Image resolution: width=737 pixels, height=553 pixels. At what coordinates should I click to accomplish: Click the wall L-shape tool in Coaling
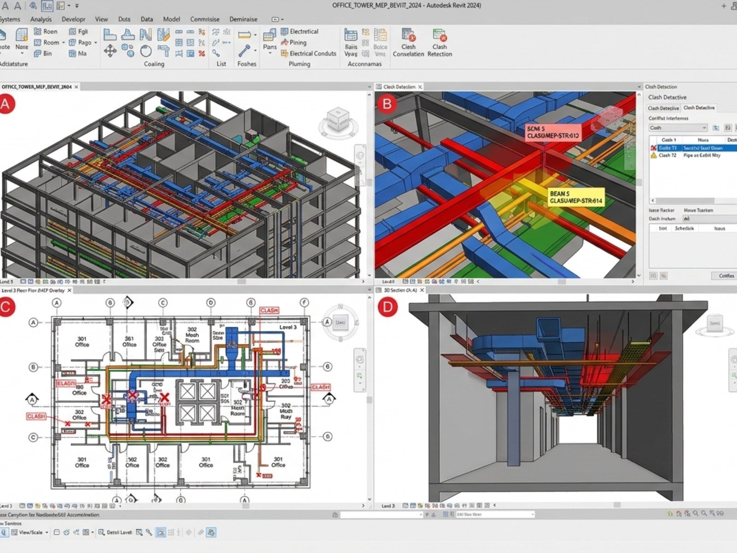110,34
